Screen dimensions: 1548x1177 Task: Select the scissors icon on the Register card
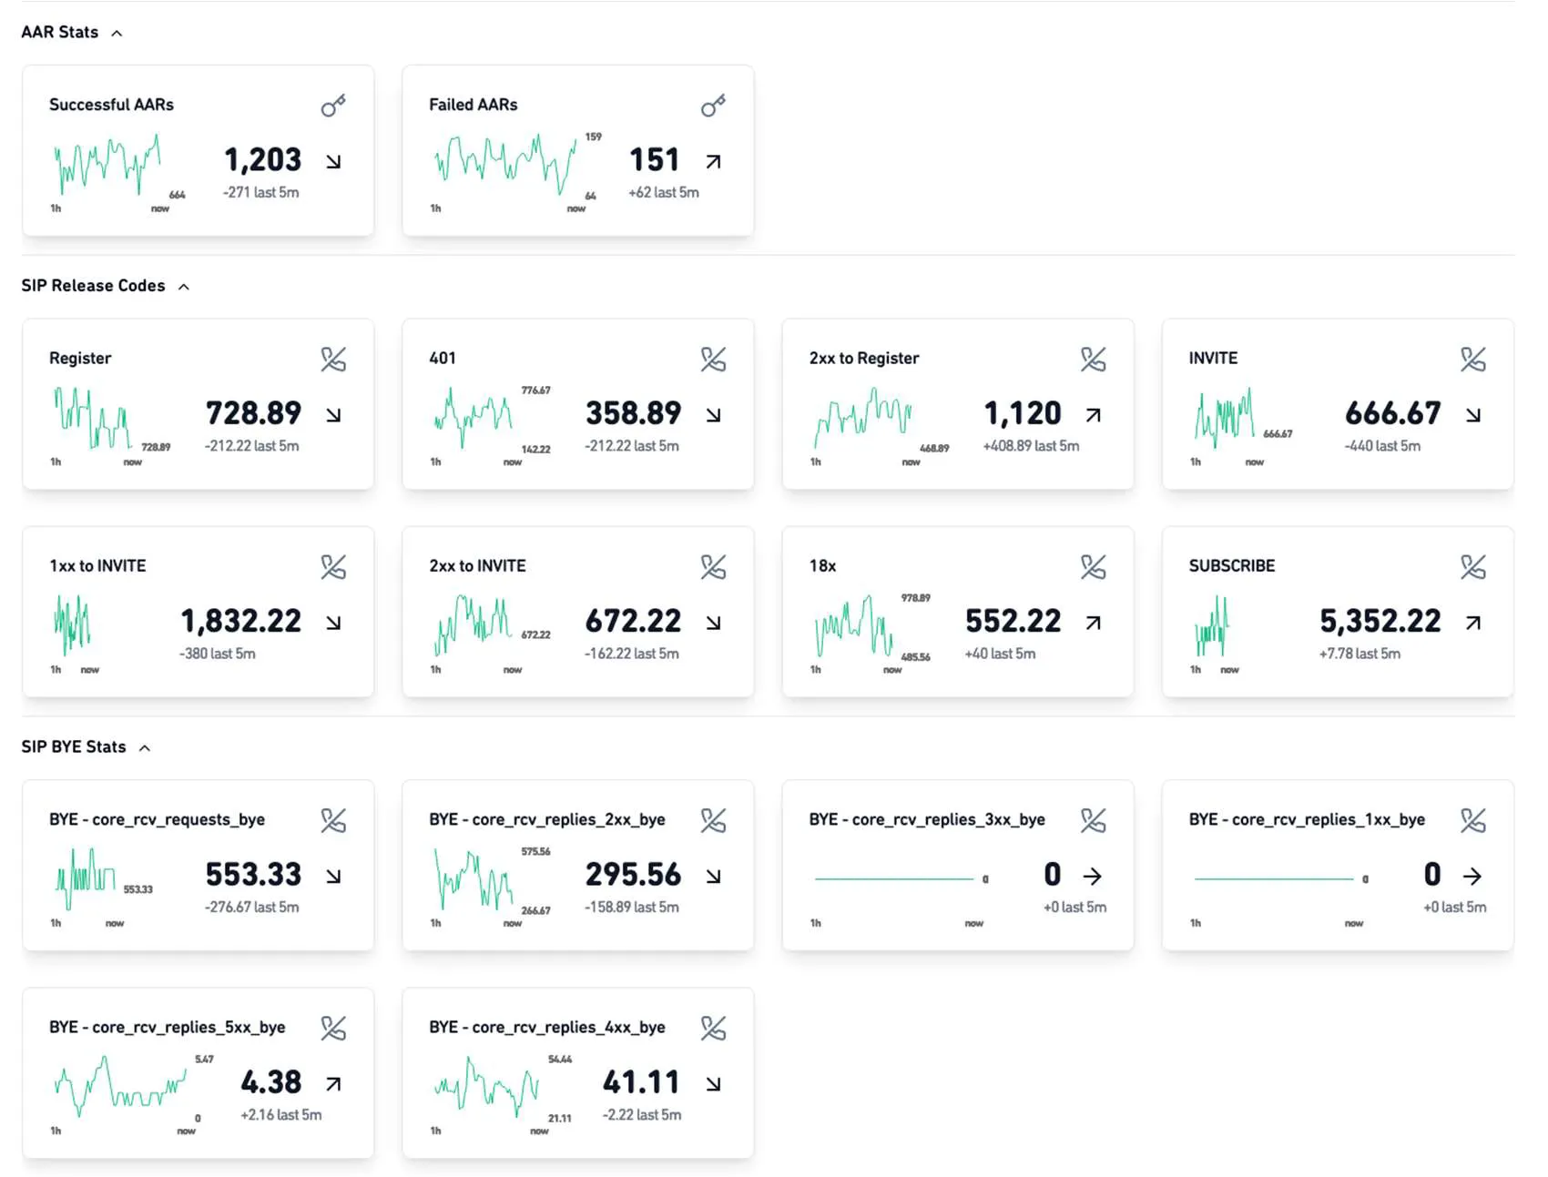[x=333, y=359]
